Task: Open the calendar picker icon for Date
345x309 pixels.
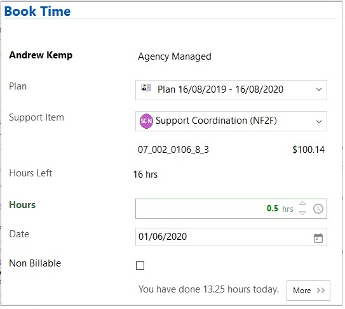Action: pos(318,238)
